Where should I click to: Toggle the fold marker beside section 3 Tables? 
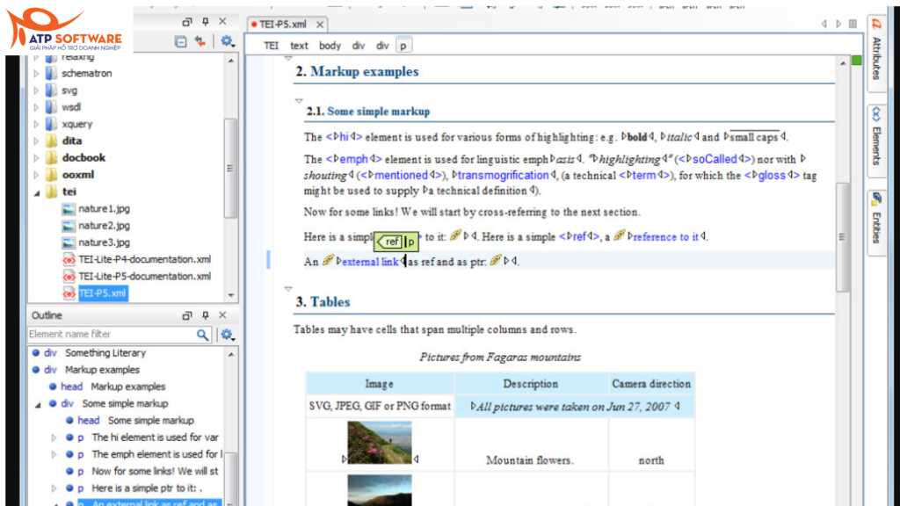[287, 287]
